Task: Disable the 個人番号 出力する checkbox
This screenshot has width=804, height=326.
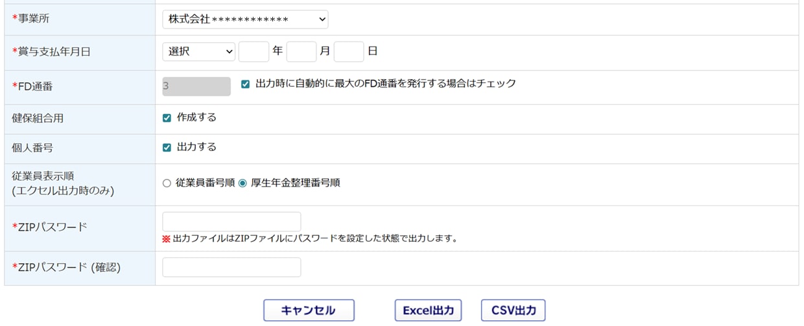Action: pos(167,147)
